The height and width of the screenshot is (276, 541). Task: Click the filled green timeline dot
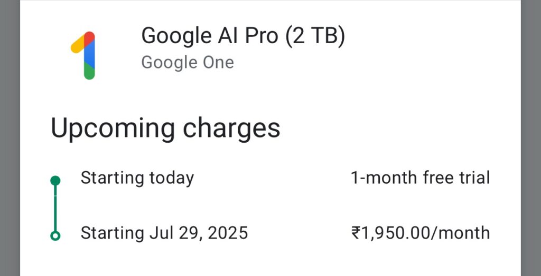coord(55,180)
